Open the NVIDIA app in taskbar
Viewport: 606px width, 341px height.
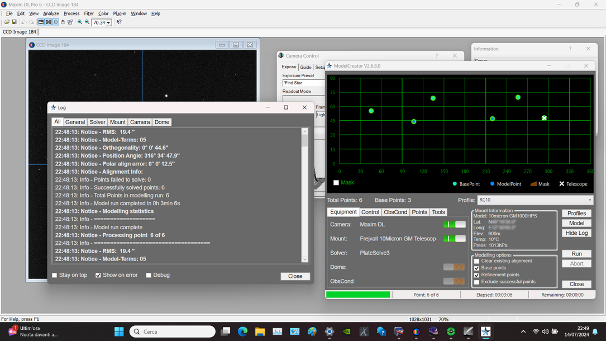346,331
